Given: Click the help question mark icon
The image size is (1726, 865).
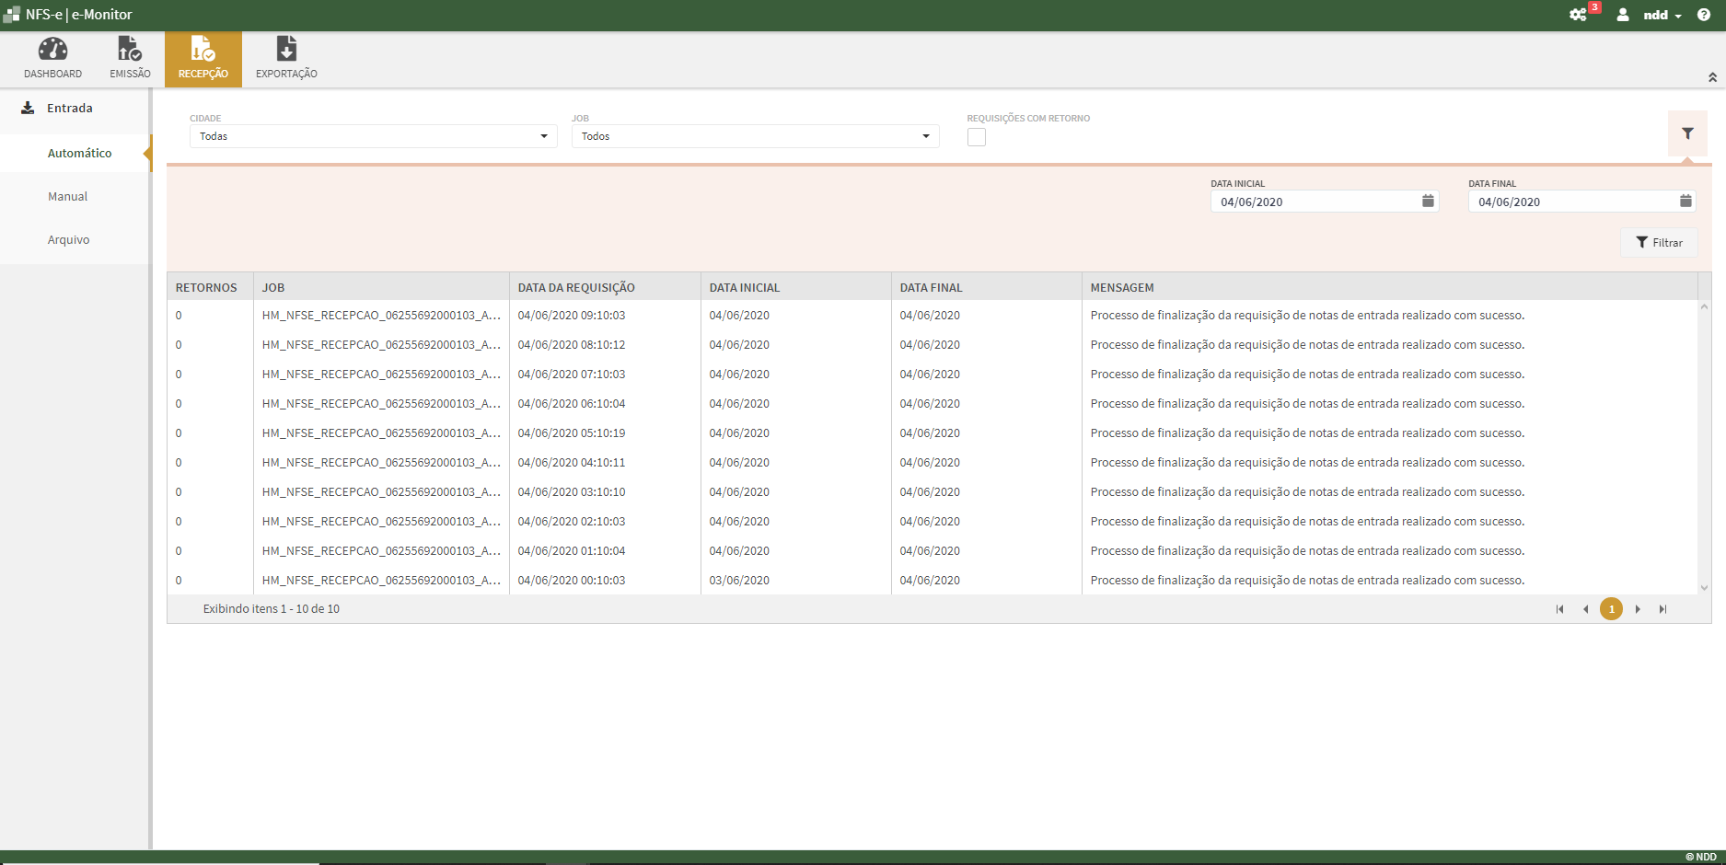Looking at the screenshot, I should point(1704,15).
